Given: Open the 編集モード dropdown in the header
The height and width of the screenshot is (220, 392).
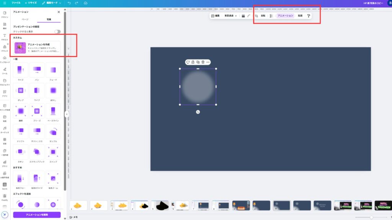Looking at the screenshot, I should pos(52,3).
